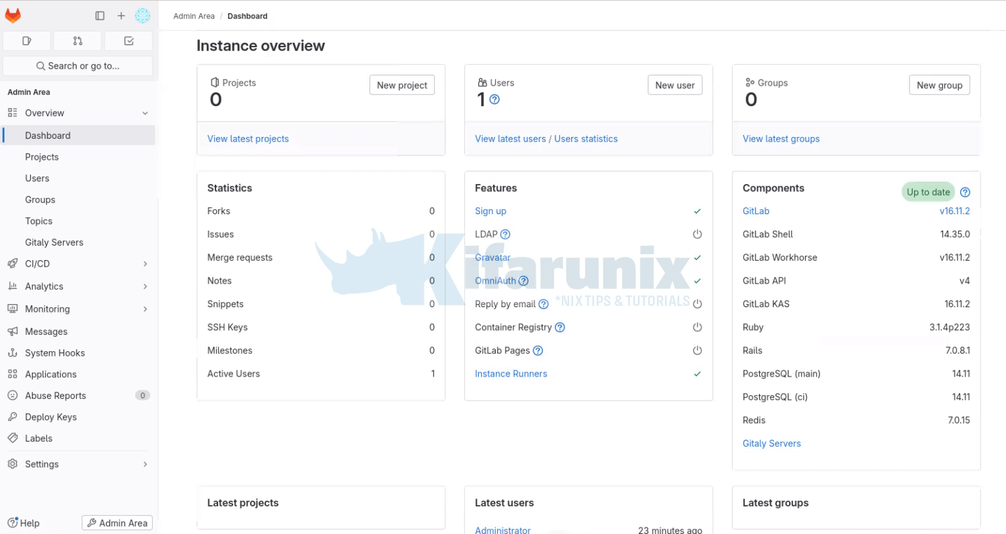
Task: Select Abuse Reports in the sidebar
Action: (x=56, y=396)
